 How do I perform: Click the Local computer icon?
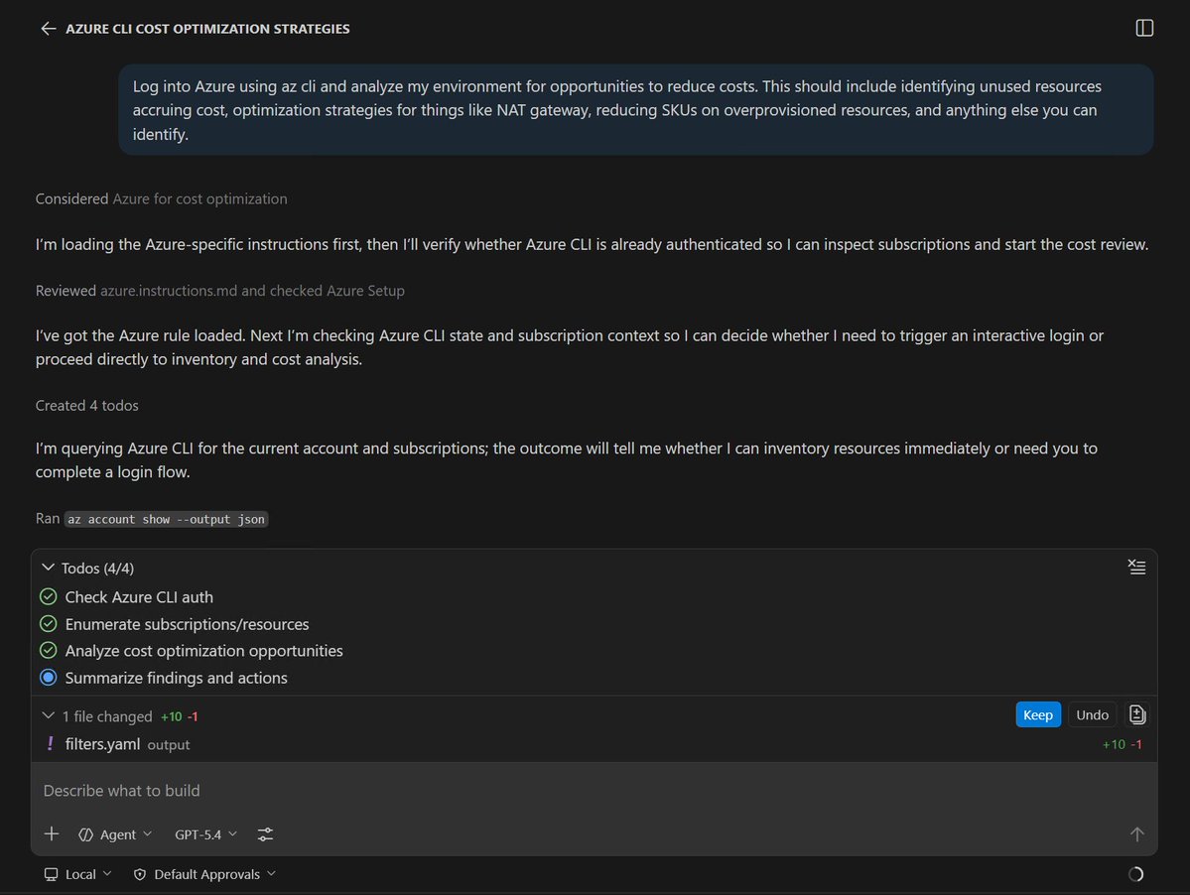point(51,874)
